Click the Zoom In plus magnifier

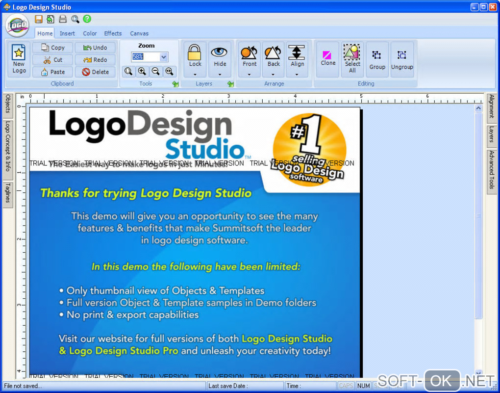142,72
